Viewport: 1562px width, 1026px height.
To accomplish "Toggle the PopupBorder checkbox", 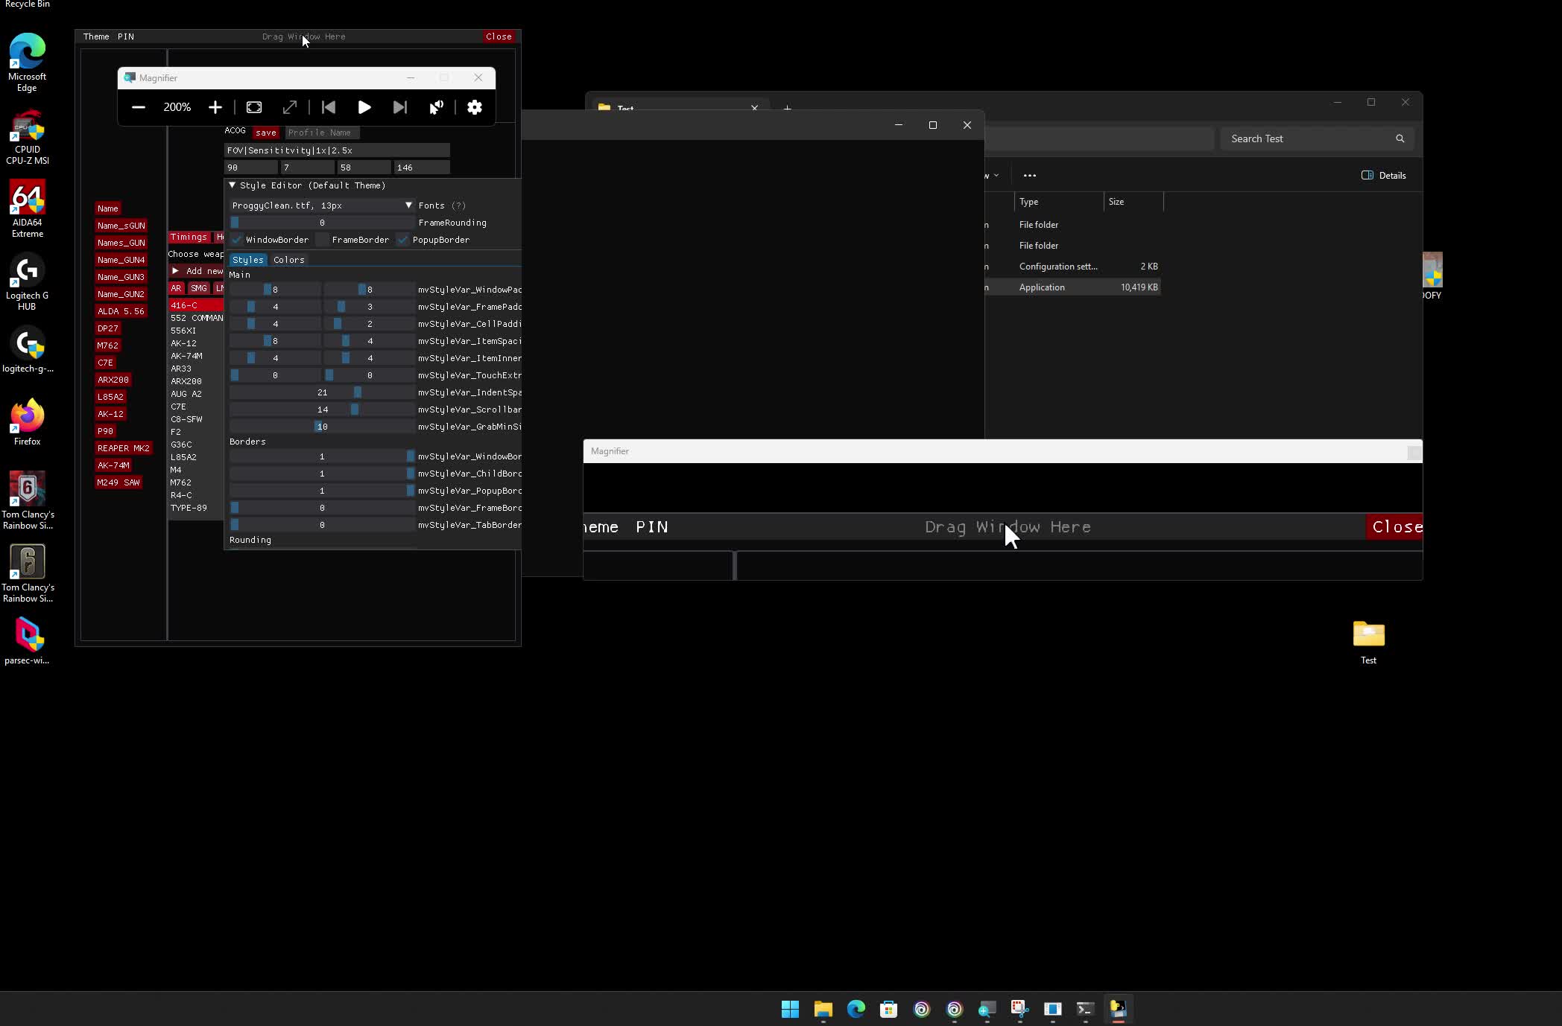I will [402, 240].
